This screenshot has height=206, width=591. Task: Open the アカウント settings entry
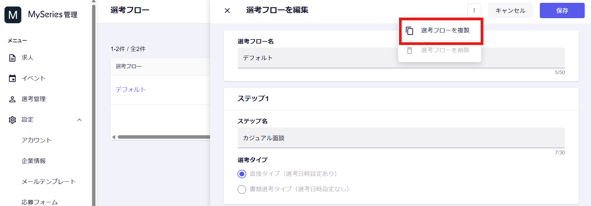point(36,140)
